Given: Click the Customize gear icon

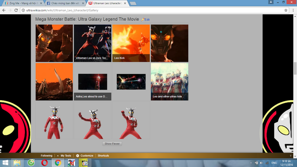Looking at the screenshot, I should [77, 156].
